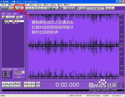The height and width of the screenshot is (97, 125).
Task: Click the 10.13 GB free status bar entry
Action: [116, 96]
